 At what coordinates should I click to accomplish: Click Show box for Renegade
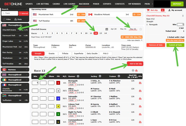coord(51,83)
